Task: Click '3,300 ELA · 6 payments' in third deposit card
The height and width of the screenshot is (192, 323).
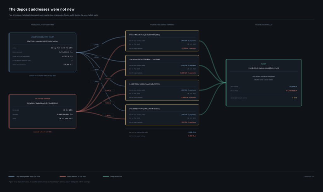Action: tap(188, 90)
